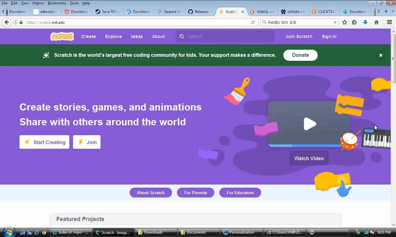Switch to Downloads window in taskbar

pos(156,232)
